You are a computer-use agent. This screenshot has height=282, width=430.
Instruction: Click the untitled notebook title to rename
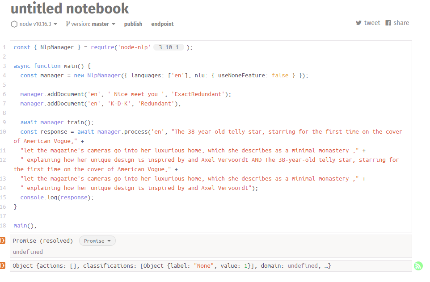click(69, 8)
